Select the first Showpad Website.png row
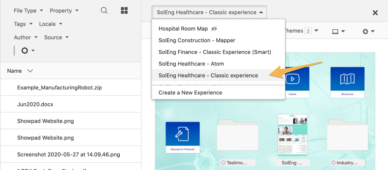Screen dimensions: 388x170 pos(71,121)
